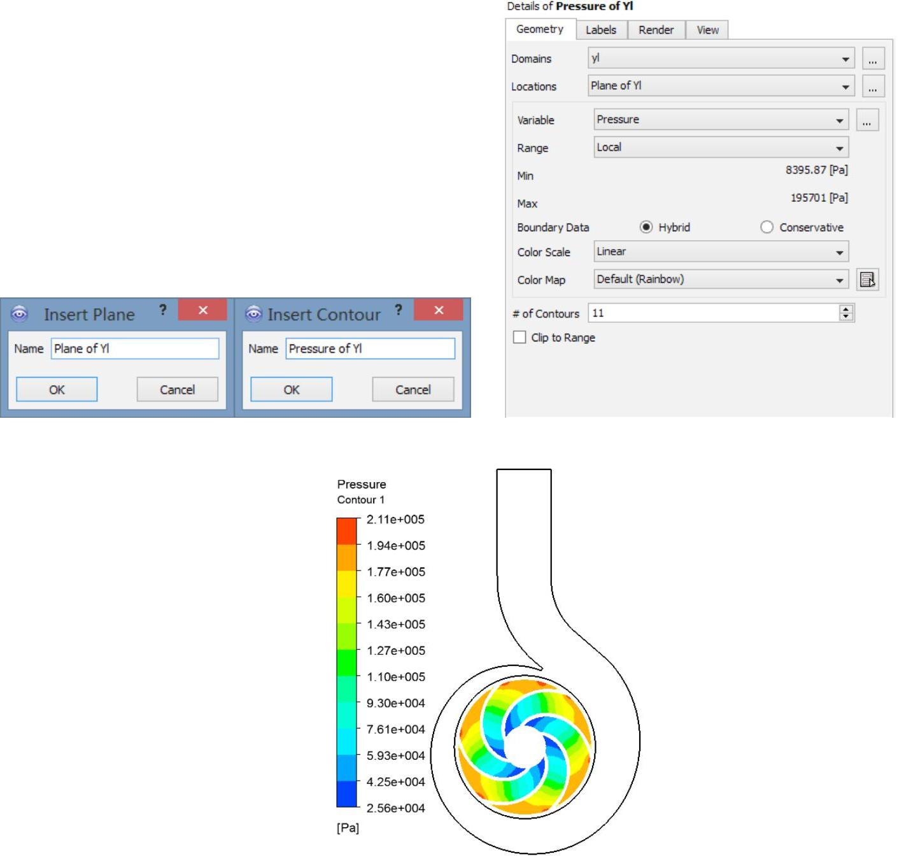This screenshot has width=911, height=861.
Task: Click the number of contours field
Action: click(x=713, y=313)
